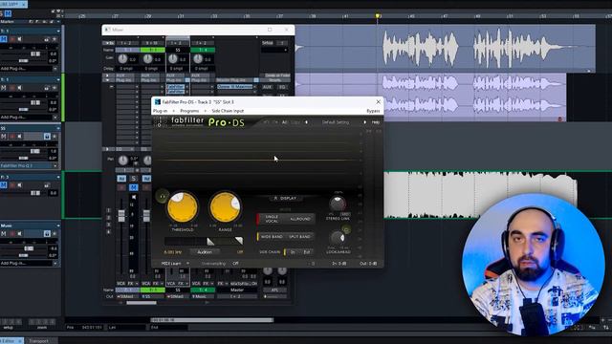Select Wide Band processing in Pro-DS
612x344 pixels.
(x=272, y=237)
